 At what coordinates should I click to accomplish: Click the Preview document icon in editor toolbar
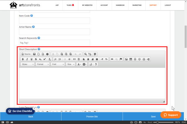click(43, 54)
